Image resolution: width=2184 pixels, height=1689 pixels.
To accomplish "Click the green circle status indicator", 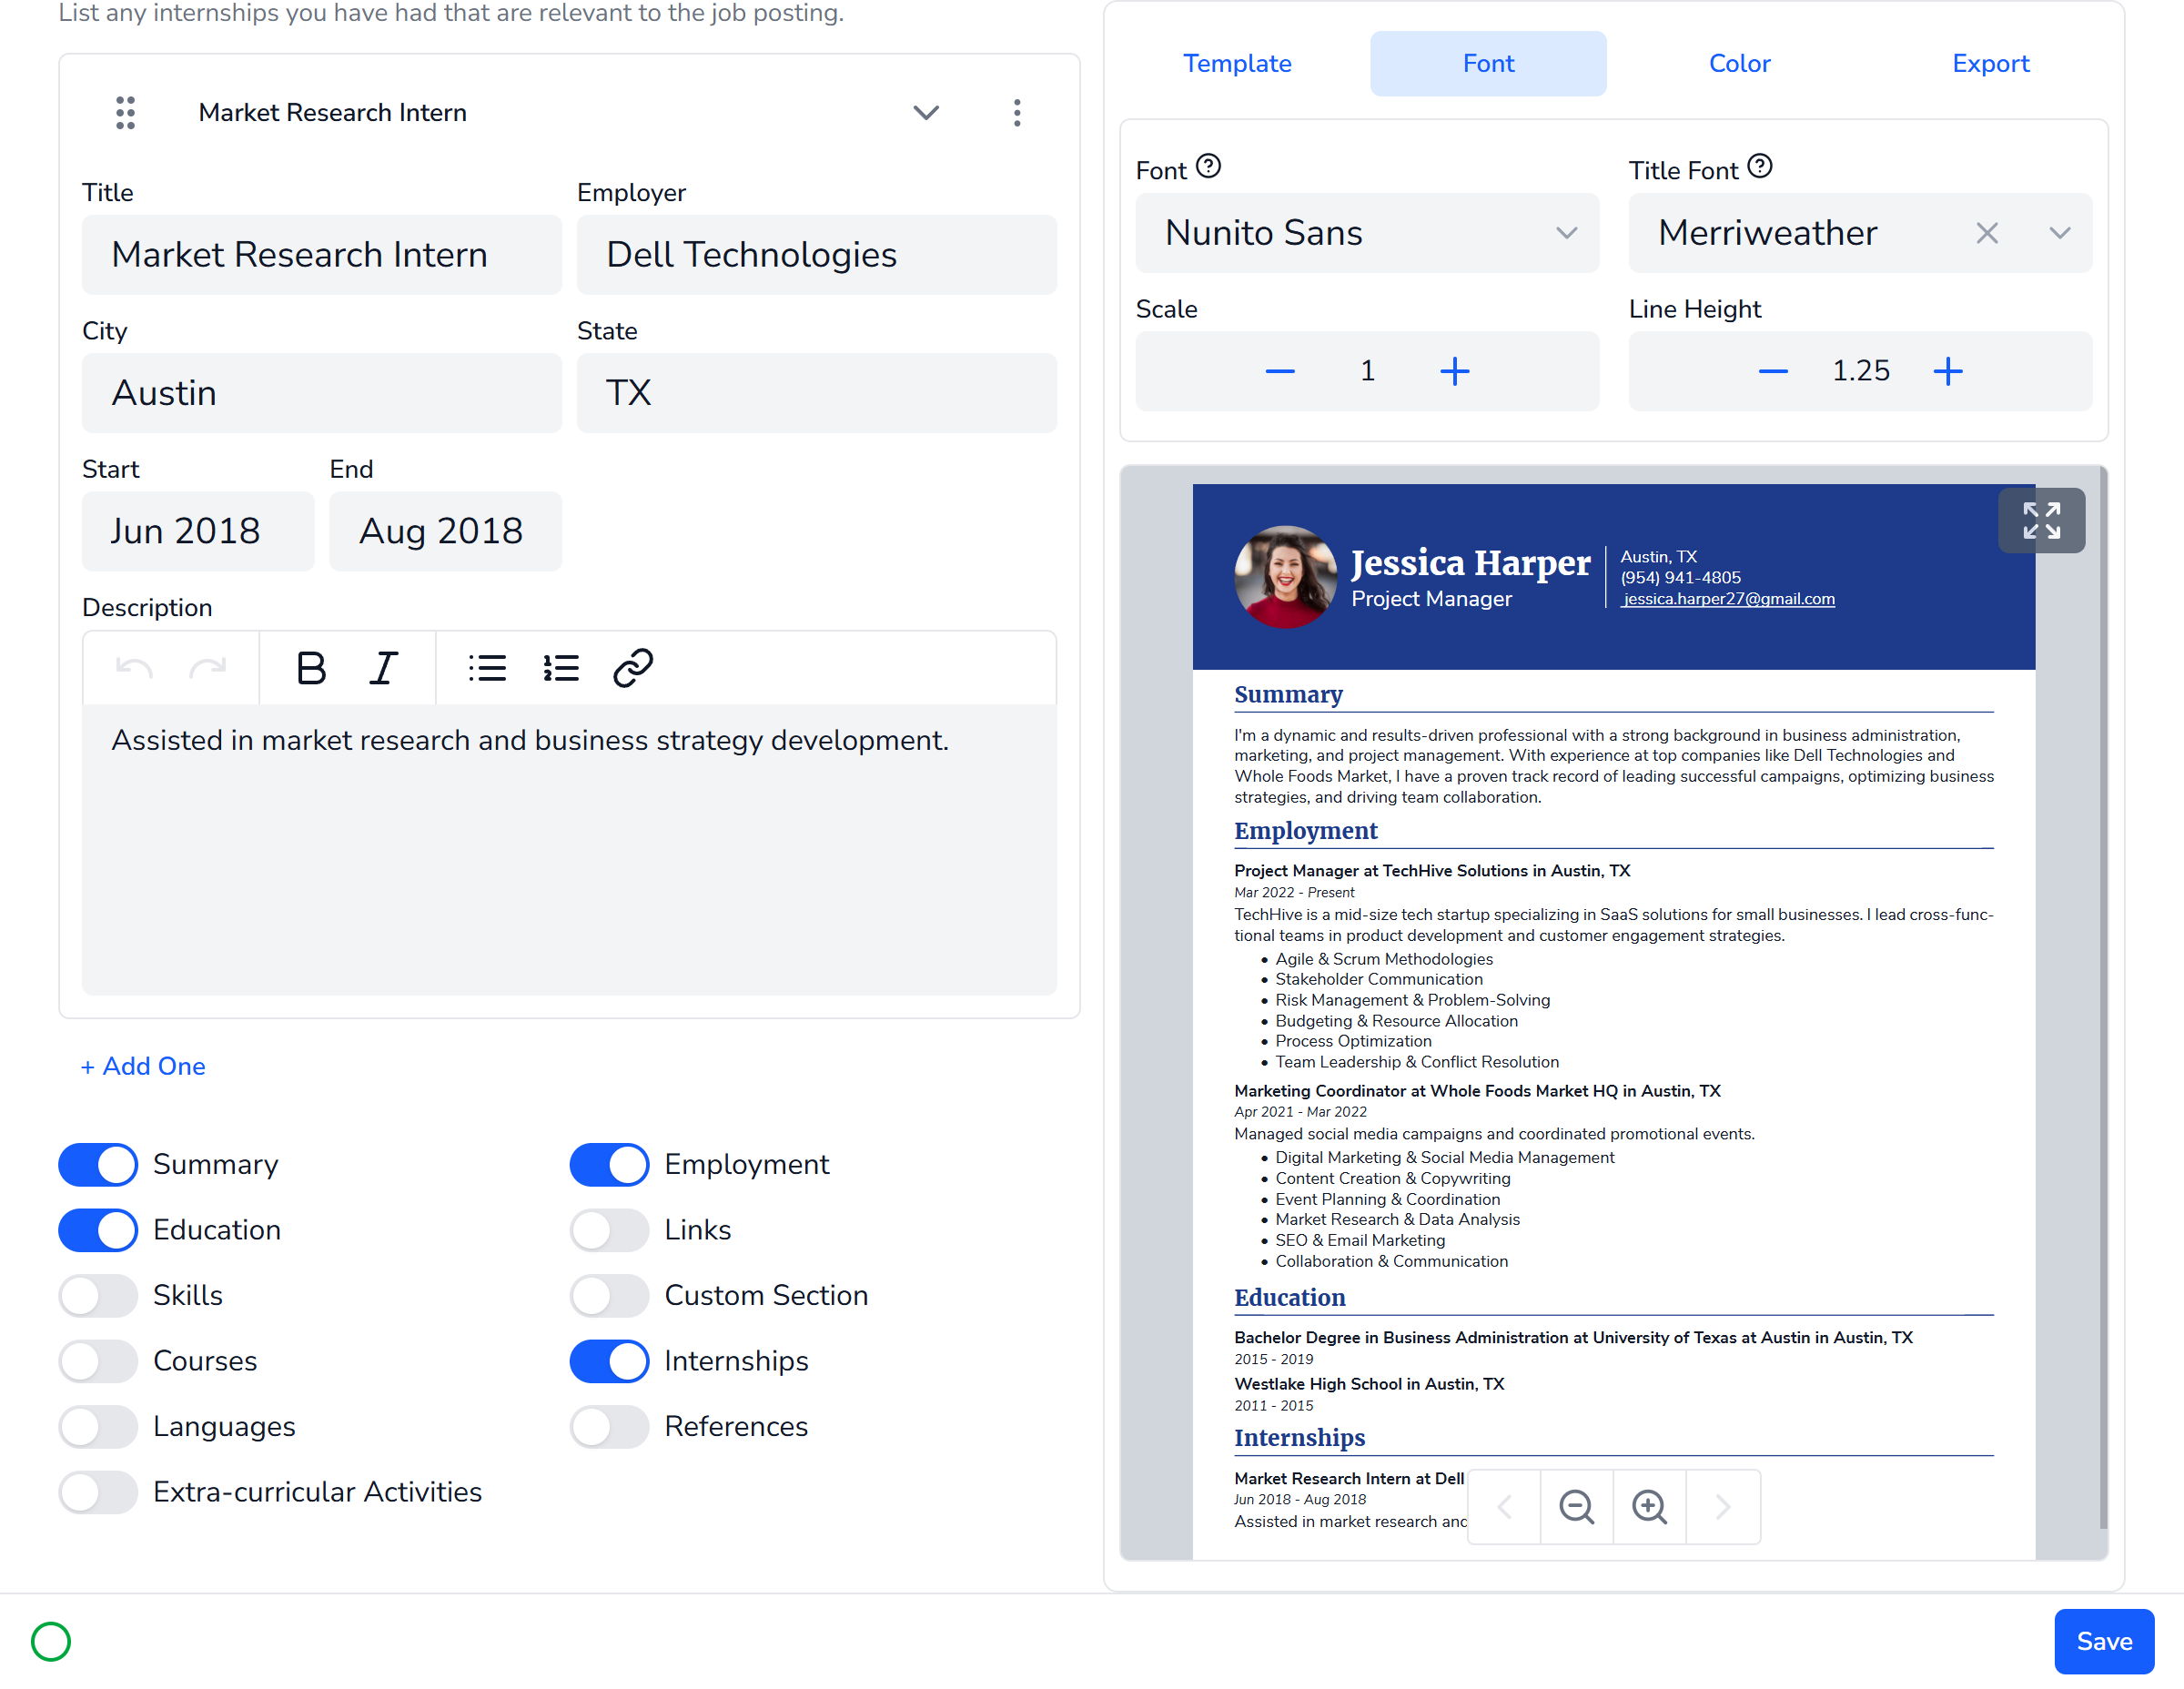I will [51, 1641].
